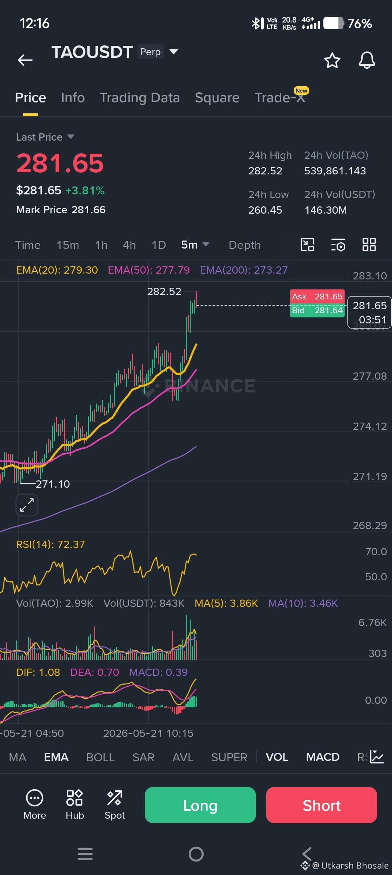Viewport: 392px width, 875px height.
Task: Expand chart to fullscreen with arrows icon
Action: tap(27, 505)
